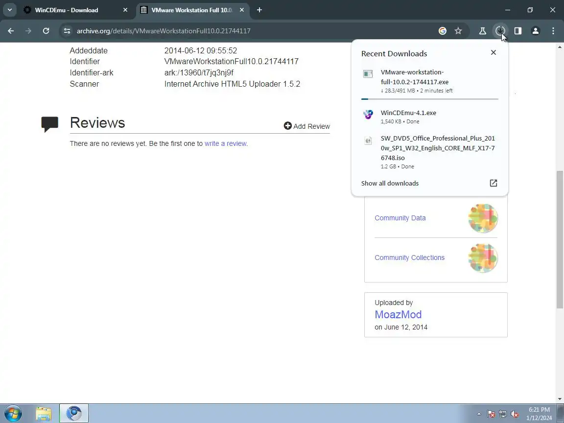564x423 pixels.
Task: Bookmark this page with the star icon
Action: (x=458, y=31)
